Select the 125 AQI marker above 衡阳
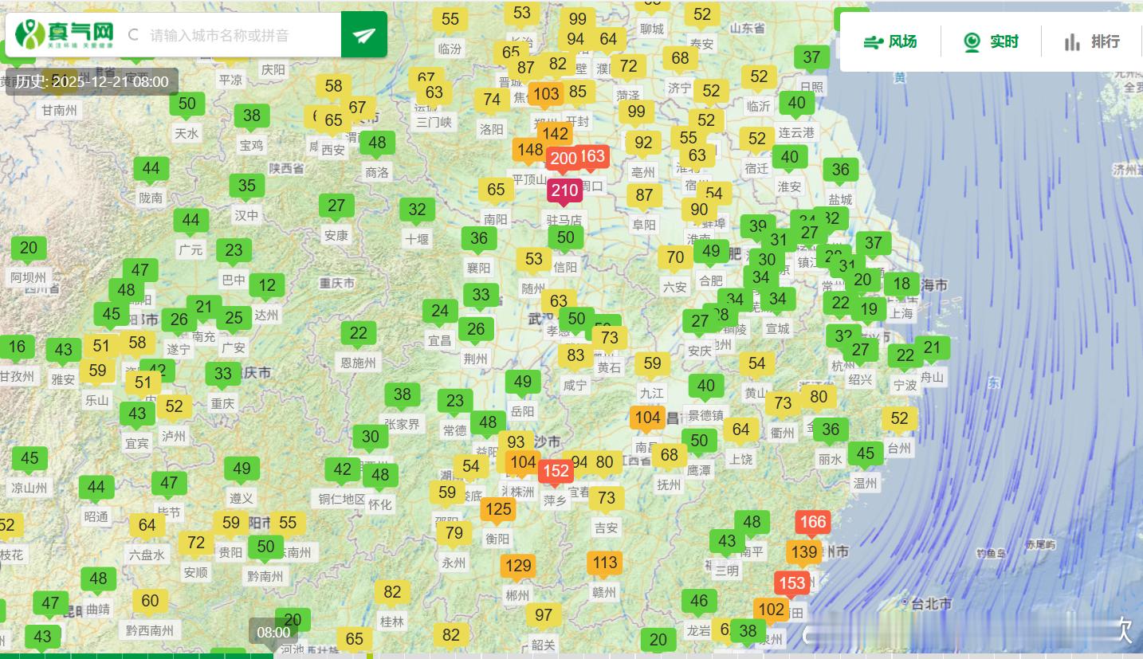Image resolution: width=1143 pixels, height=659 pixels. tap(498, 509)
